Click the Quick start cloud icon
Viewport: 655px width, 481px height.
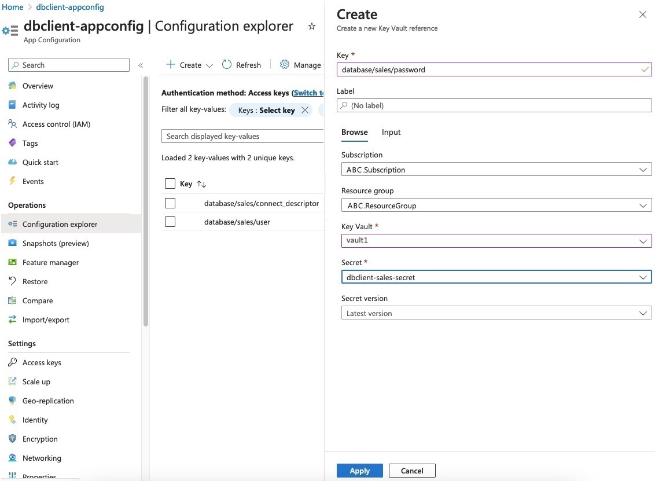pos(13,162)
